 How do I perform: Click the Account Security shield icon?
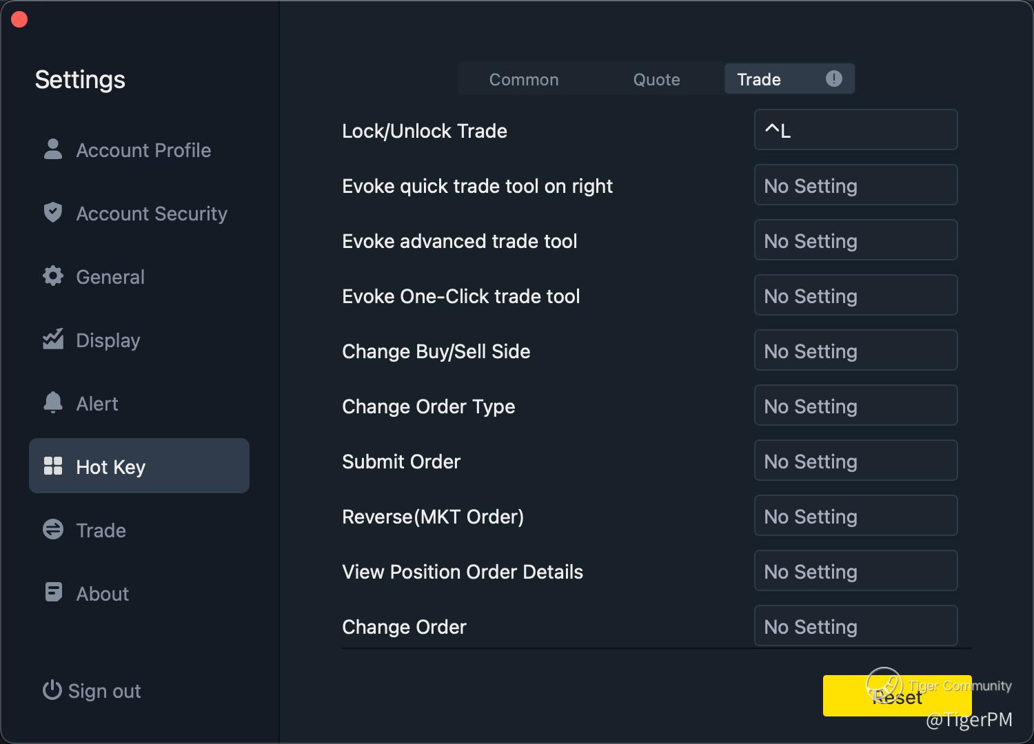[x=53, y=212]
